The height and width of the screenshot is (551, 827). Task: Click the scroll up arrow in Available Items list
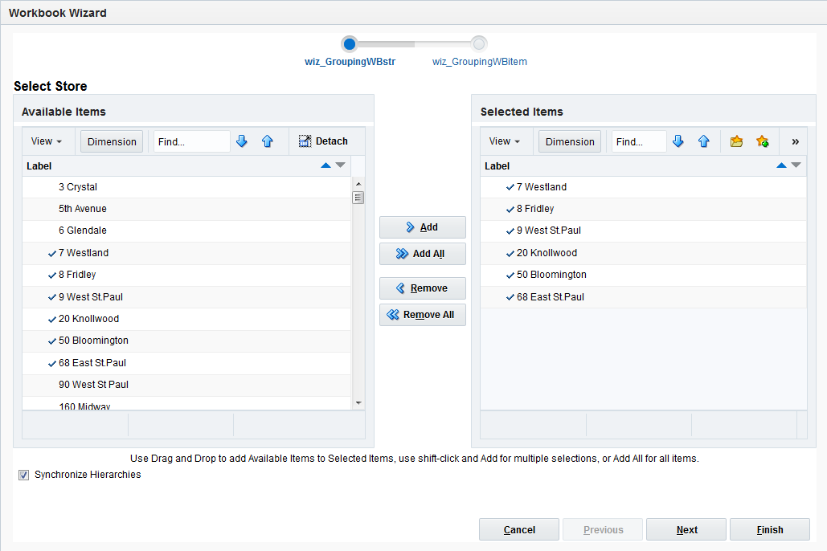tap(358, 183)
